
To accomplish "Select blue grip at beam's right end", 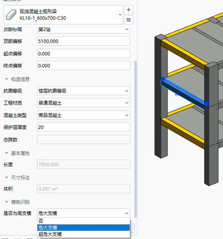I will click(207, 104).
